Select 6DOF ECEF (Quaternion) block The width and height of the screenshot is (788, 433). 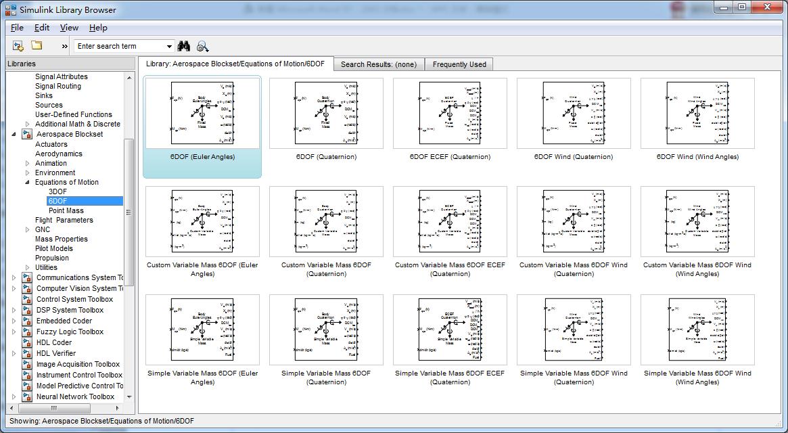point(450,120)
